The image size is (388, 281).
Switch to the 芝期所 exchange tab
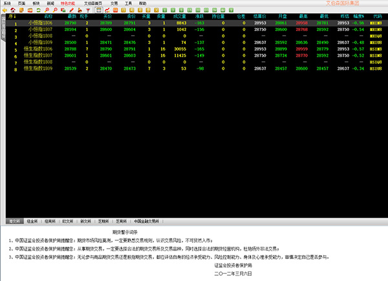103,221
